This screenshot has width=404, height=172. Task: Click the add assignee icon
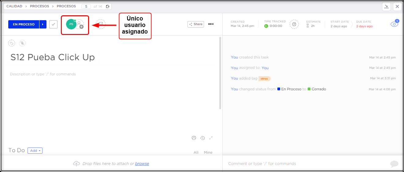[80, 24]
